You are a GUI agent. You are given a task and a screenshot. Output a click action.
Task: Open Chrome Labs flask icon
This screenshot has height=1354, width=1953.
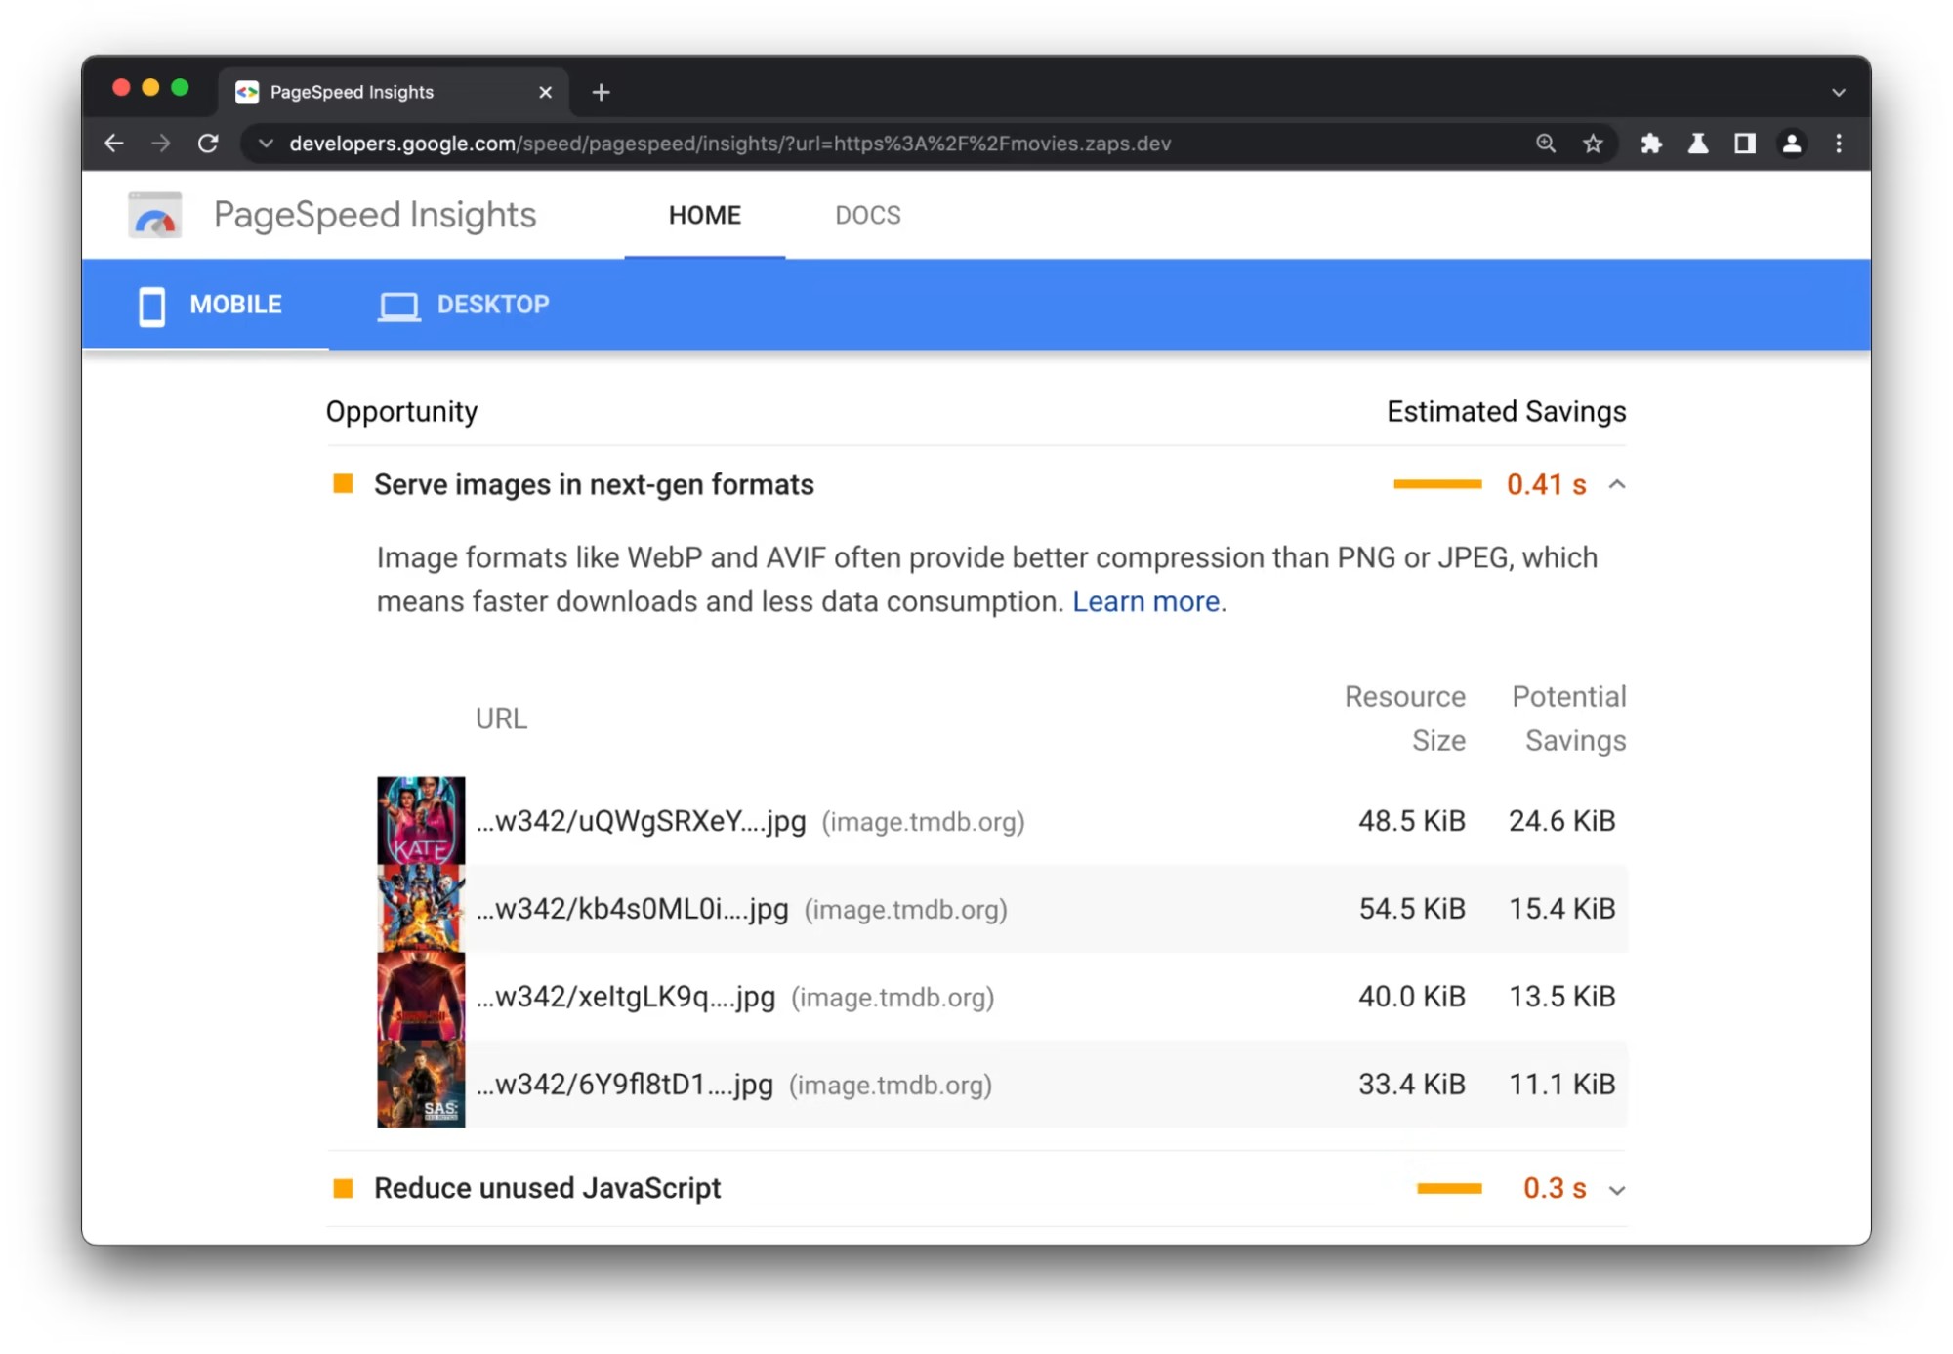click(x=1698, y=144)
